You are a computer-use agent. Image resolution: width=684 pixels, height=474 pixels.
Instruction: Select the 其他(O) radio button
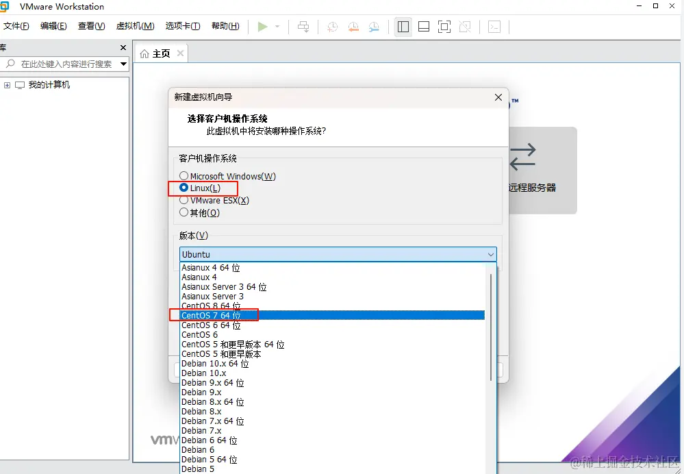(184, 212)
